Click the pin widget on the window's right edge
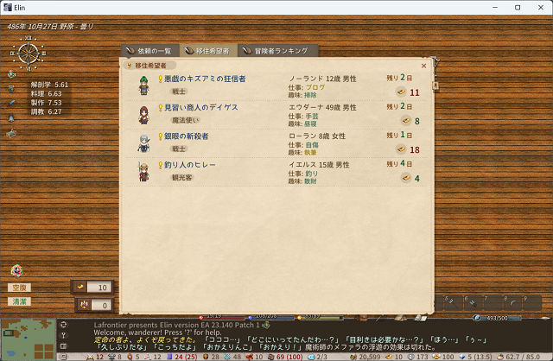 (435, 63)
